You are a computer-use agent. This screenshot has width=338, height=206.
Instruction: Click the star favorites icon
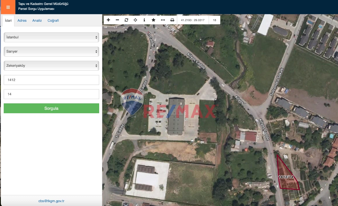(154, 20)
